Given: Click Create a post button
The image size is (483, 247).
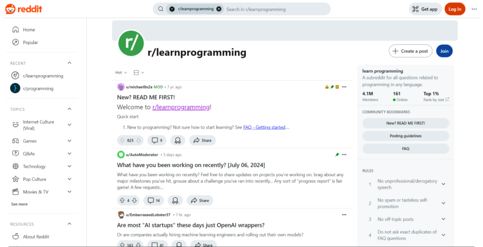Looking at the screenshot, I should pos(410,51).
